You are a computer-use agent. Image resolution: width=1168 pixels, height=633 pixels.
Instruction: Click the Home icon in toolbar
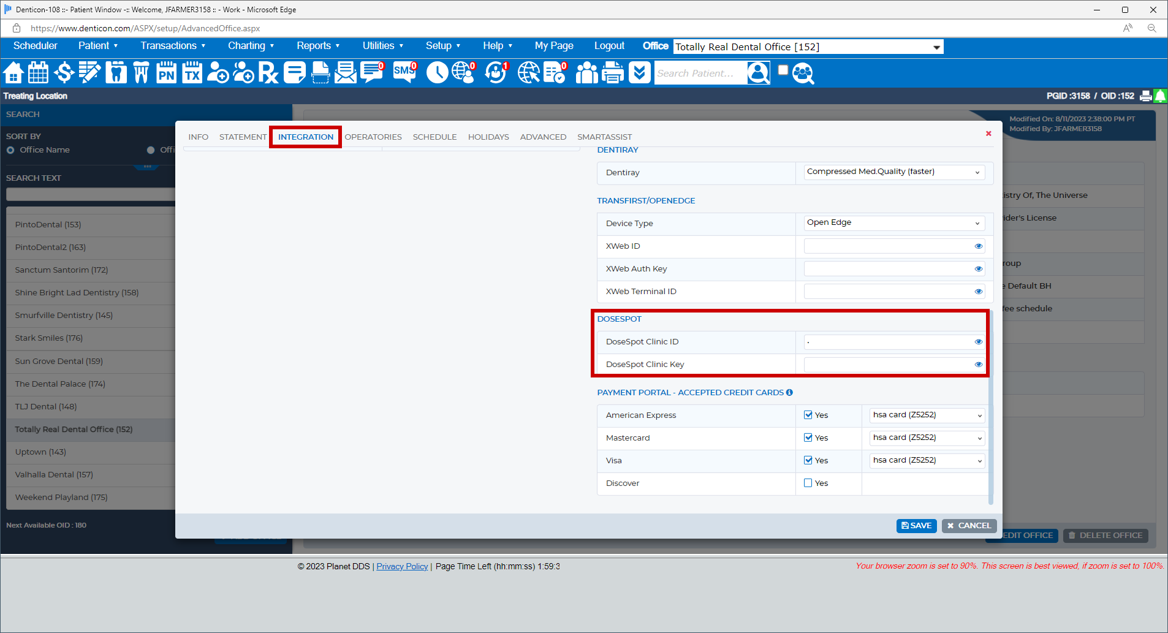click(x=13, y=73)
